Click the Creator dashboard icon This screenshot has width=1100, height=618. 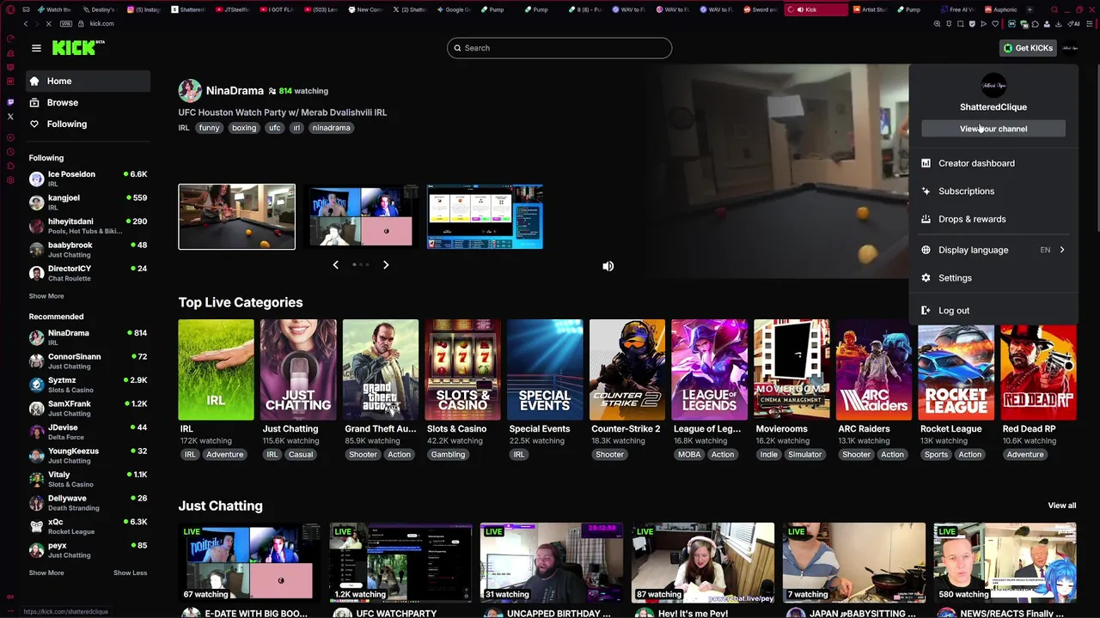(x=926, y=163)
